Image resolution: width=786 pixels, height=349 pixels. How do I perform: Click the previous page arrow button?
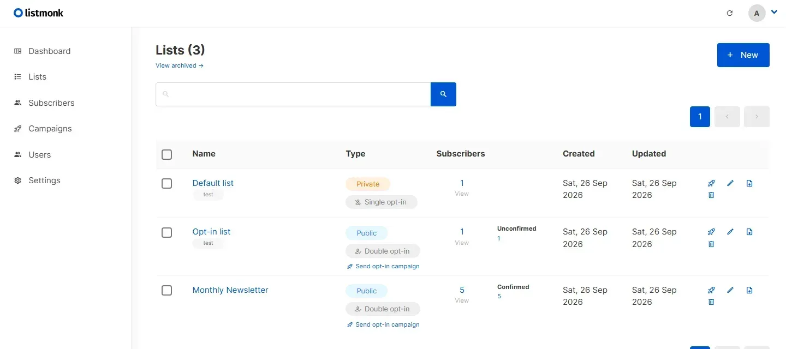(727, 117)
